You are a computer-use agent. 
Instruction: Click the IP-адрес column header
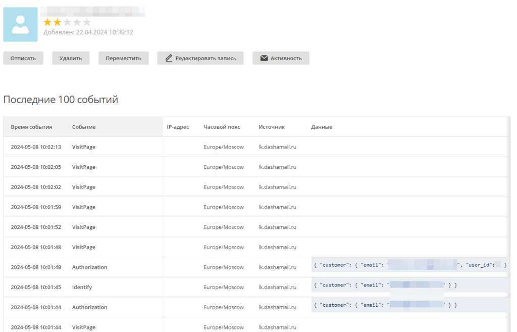(x=178, y=127)
